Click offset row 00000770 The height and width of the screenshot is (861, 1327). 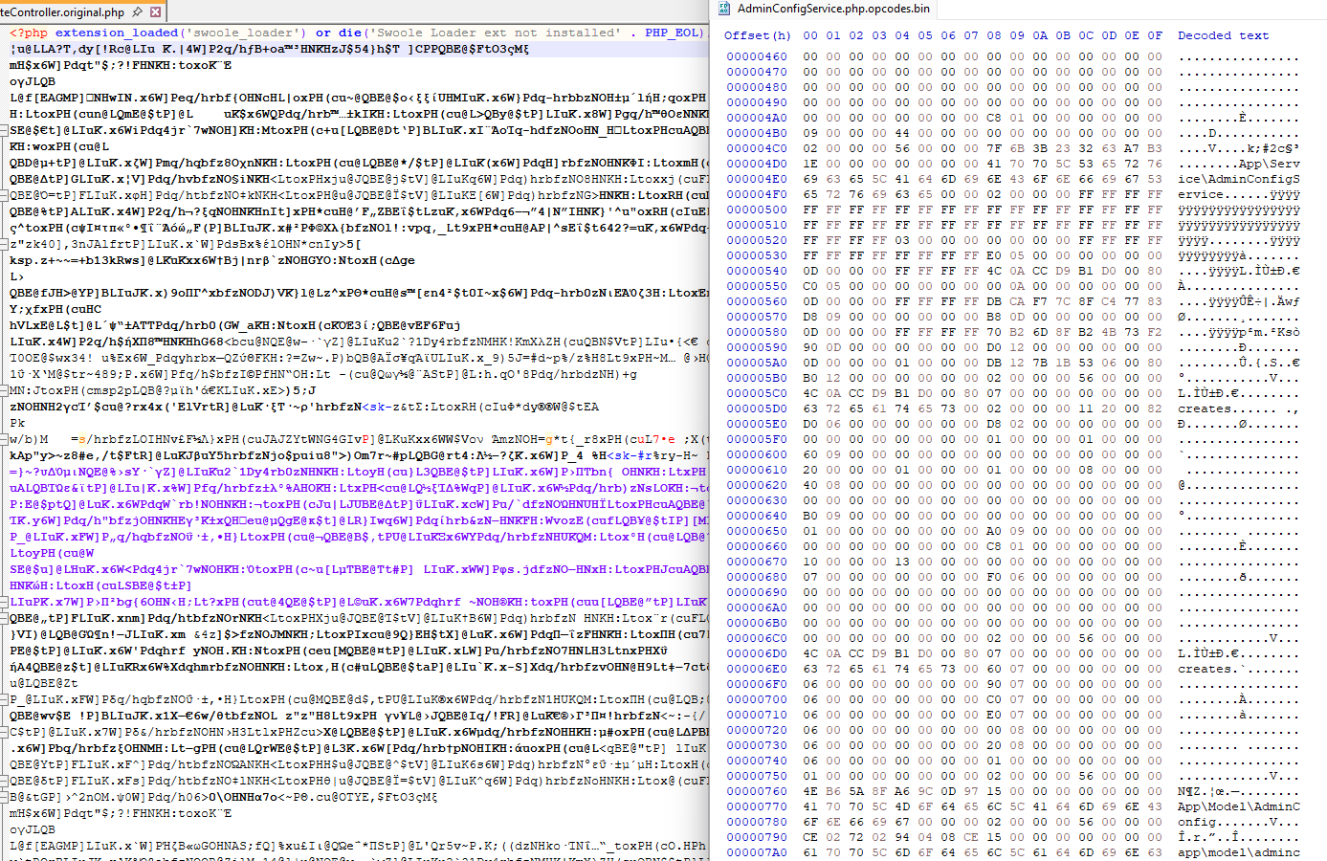point(757,806)
